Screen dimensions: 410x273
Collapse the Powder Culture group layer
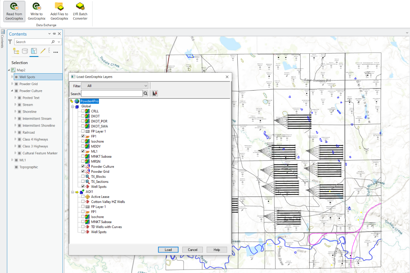(12, 91)
